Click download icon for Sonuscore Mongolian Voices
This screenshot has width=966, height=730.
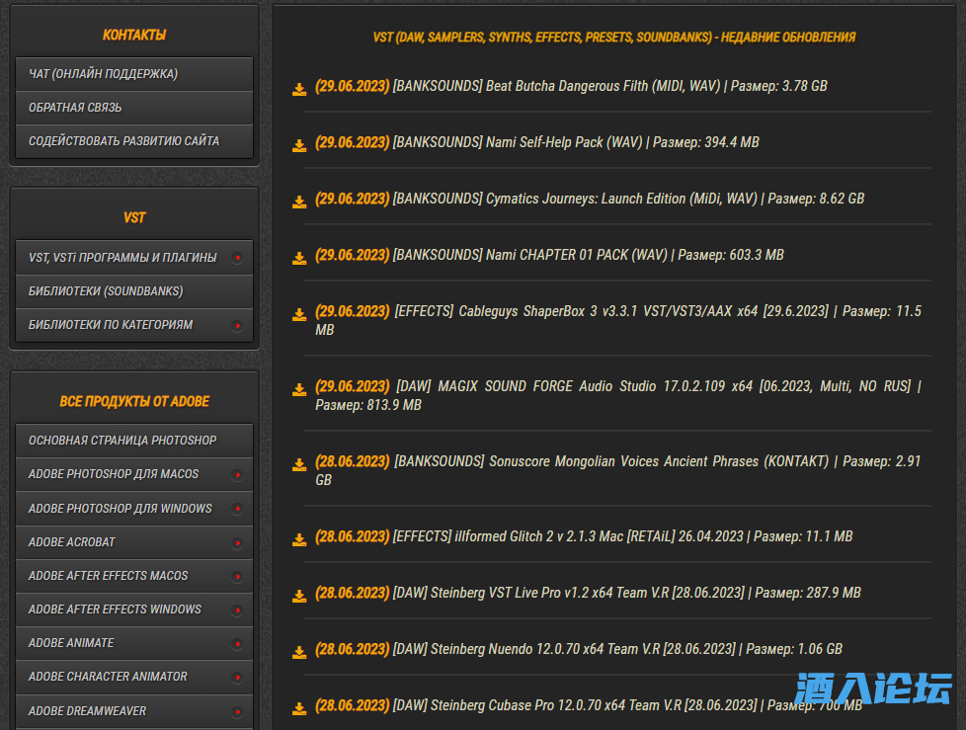(299, 465)
